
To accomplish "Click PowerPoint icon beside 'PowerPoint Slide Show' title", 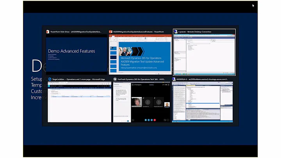I will point(48,32).
